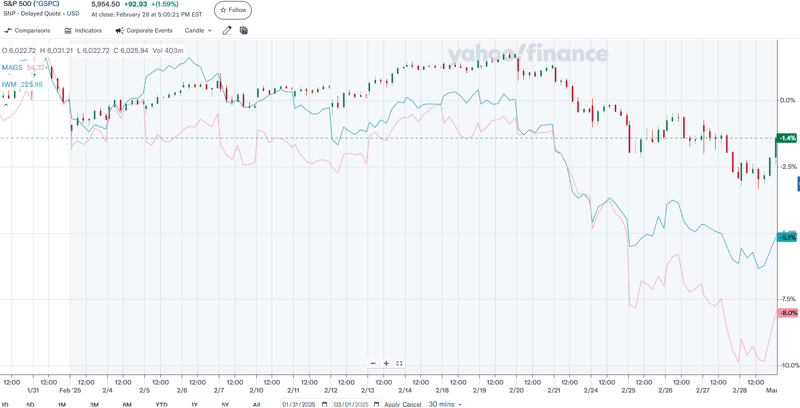Image resolution: width=800 pixels, height=408 pixels.
Task: Click the -5.1% IWM axis label
Action: tap(787, 237)
